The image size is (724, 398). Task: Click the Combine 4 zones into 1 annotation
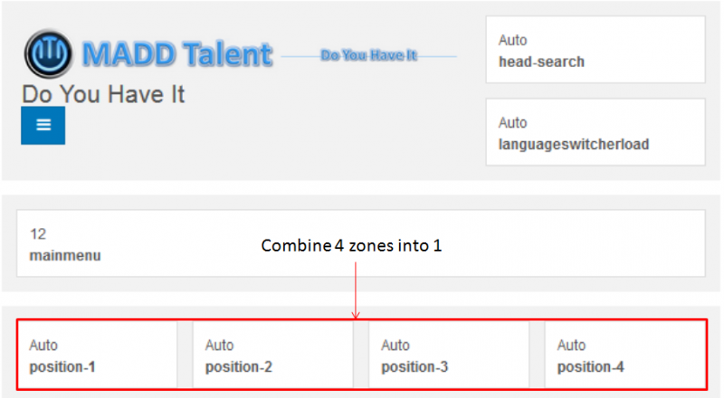tap(351, 245)
